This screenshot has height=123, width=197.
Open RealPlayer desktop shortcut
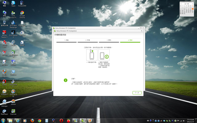pos(4,112)
